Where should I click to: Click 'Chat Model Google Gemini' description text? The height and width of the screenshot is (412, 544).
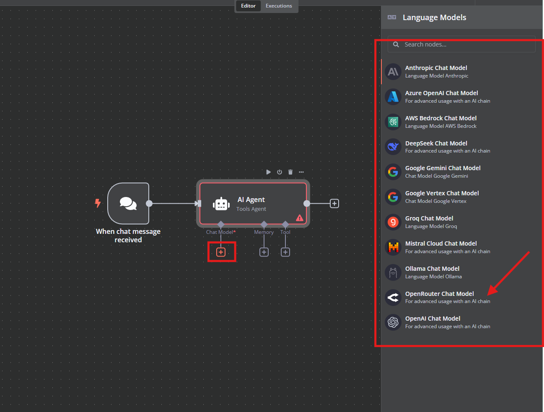437,176
